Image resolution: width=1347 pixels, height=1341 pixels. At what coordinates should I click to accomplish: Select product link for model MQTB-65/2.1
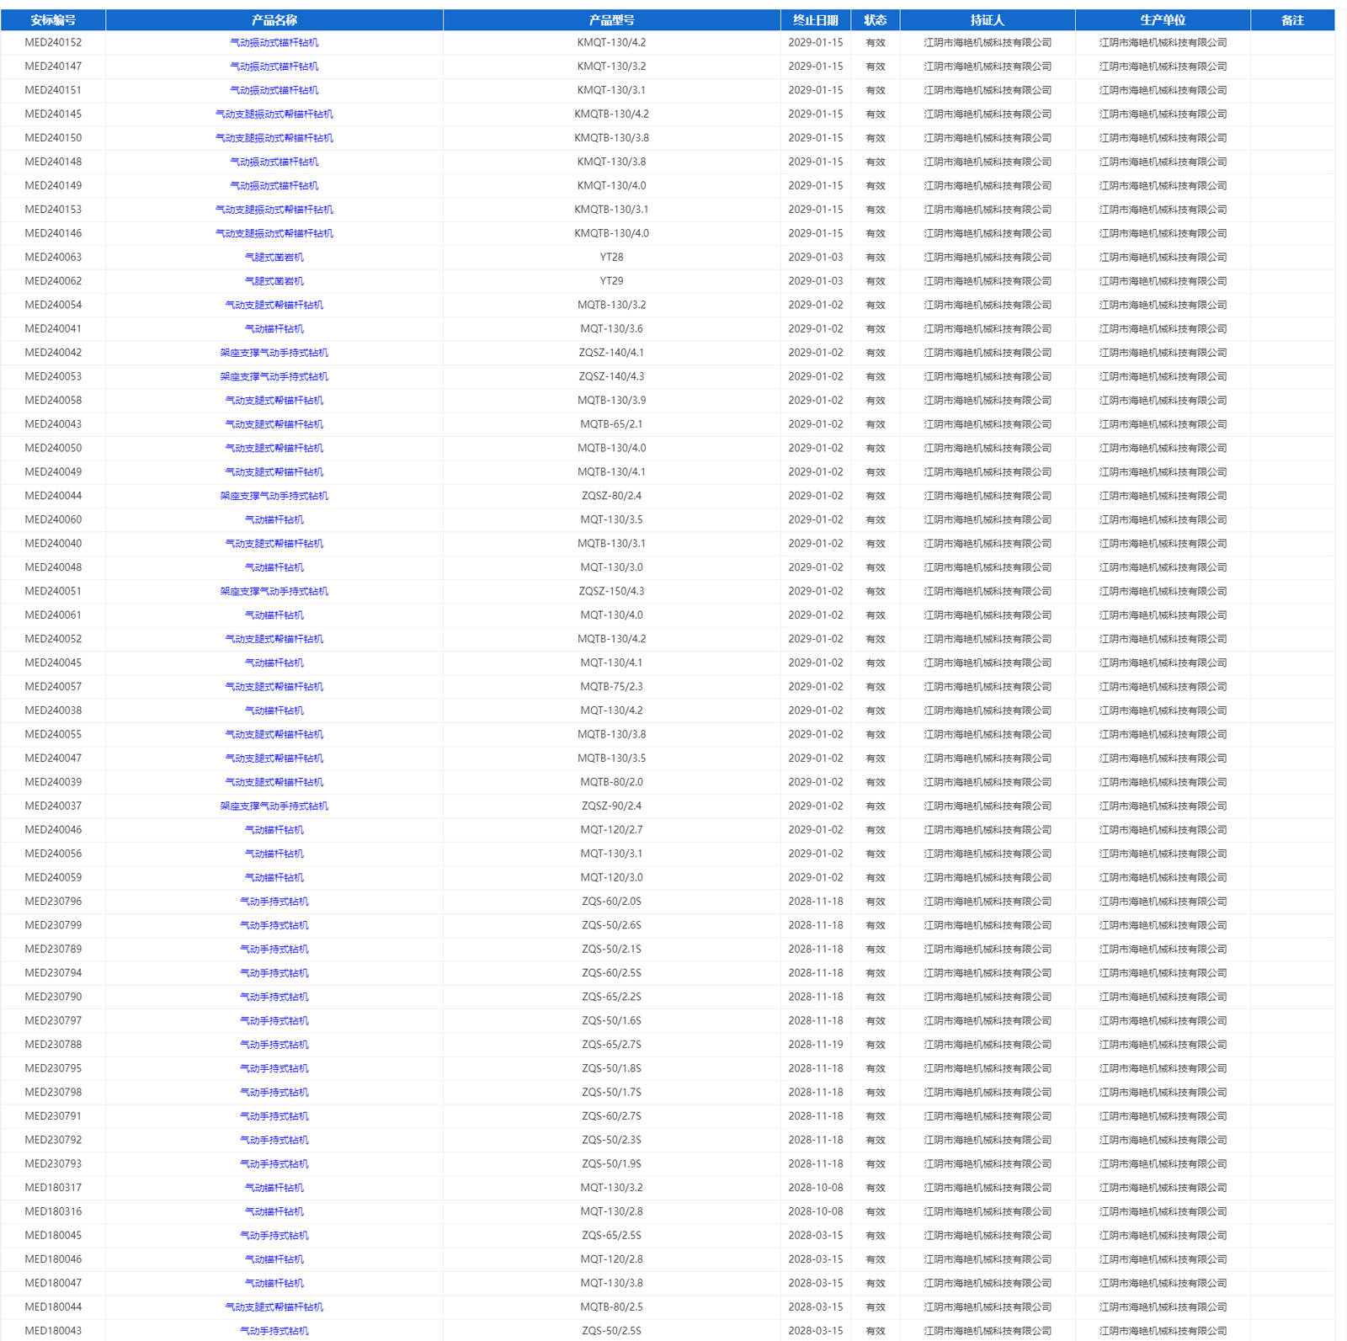[x=274, y=425]
